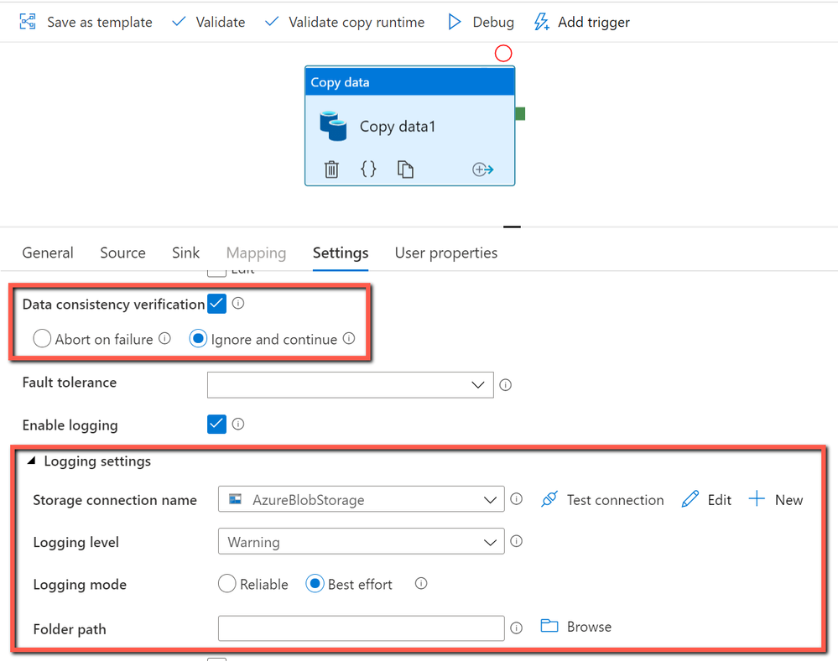Click the Debug label
838x672 pixels.
pyautogui.click(x=493, y=22)
